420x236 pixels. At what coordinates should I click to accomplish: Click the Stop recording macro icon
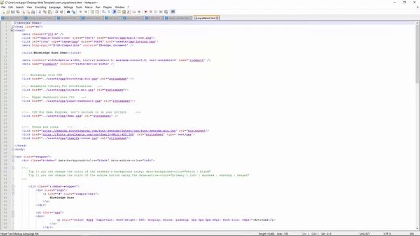tap(151, 12)
